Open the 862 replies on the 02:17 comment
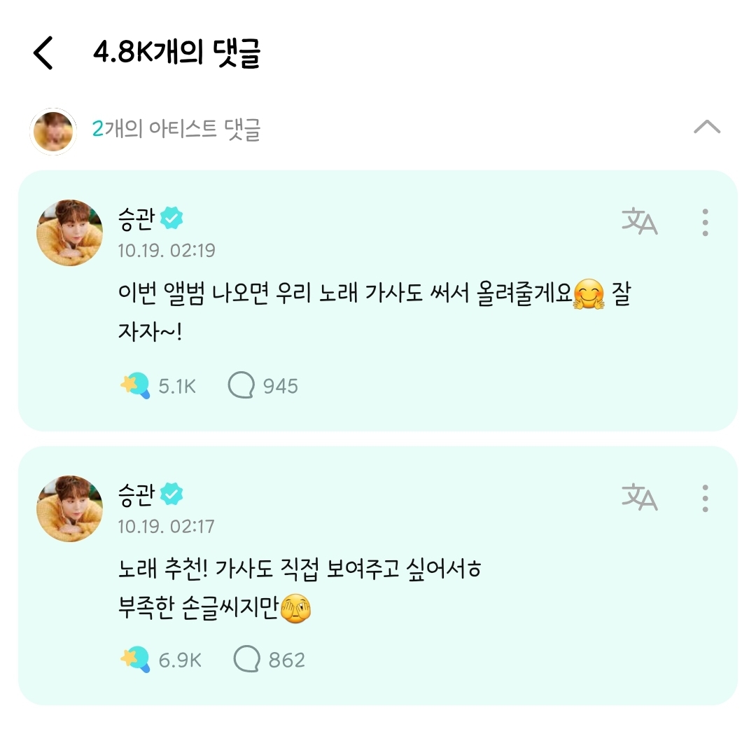The image size is (756, 734). click(x=246, y=660)
